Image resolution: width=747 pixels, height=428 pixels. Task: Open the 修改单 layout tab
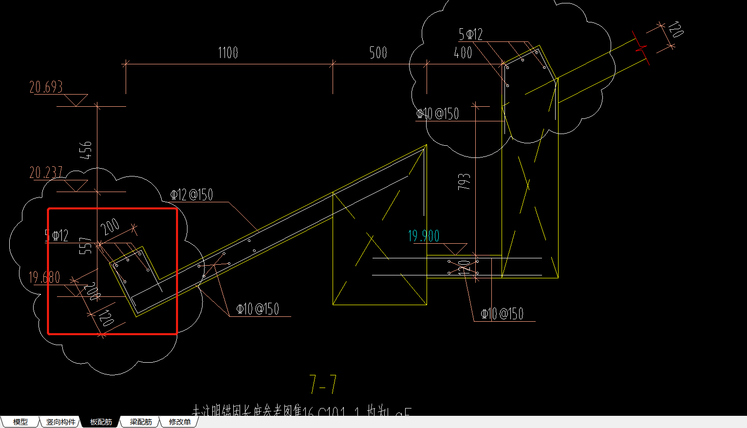point(180,422)
